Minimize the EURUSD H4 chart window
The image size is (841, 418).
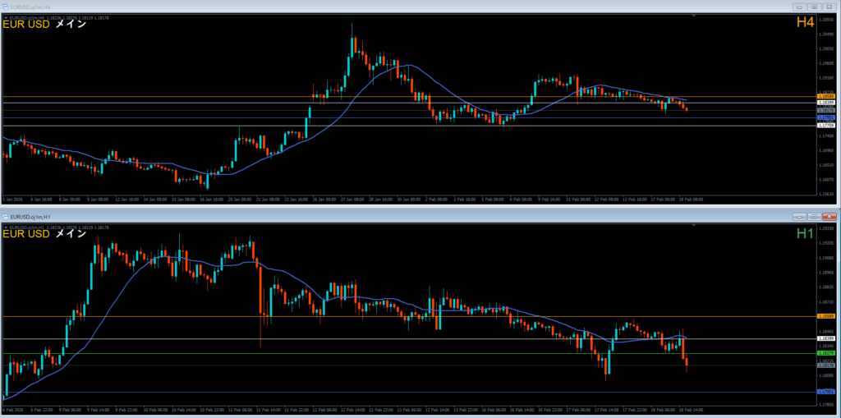point(799,7)
